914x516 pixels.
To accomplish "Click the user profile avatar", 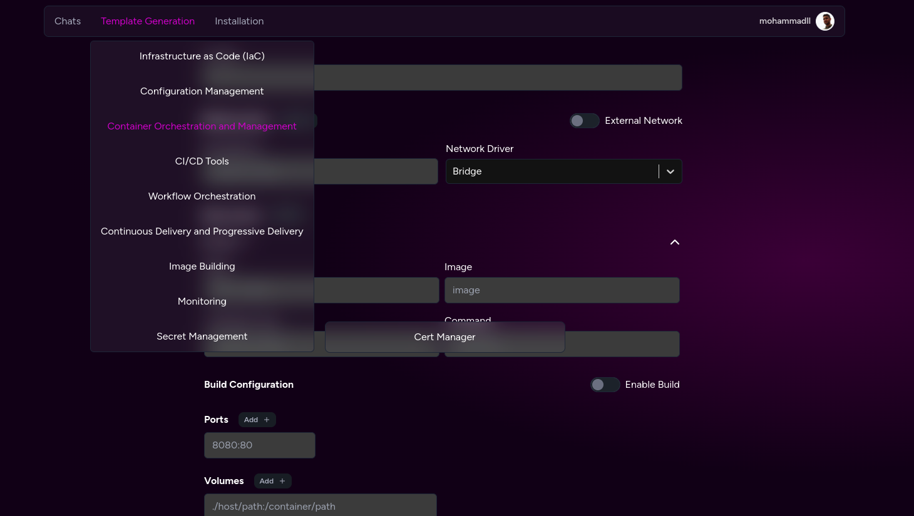I will coord(824,21).
